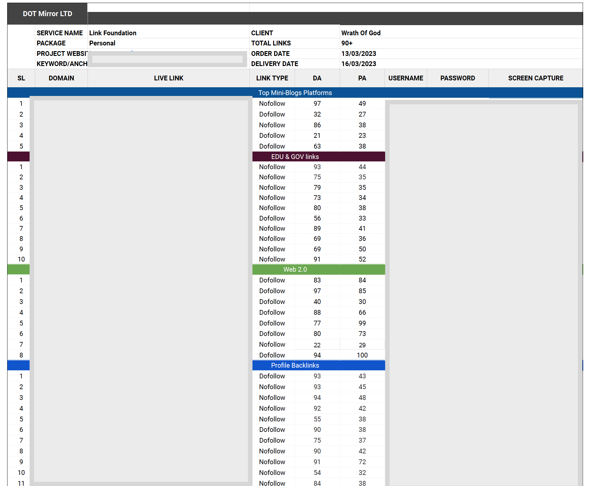Click the PA column header
This screenshot has height=486, width=594.
coord(362,78)
